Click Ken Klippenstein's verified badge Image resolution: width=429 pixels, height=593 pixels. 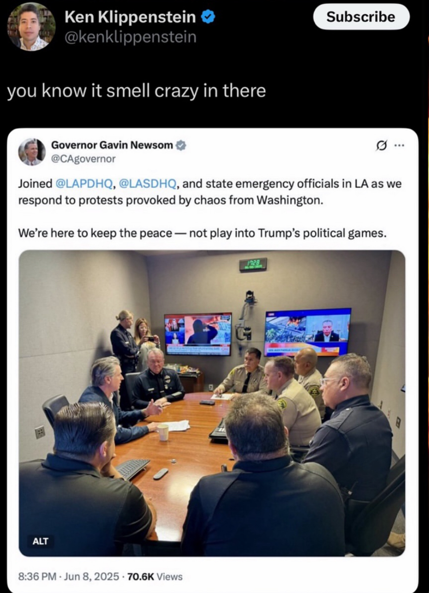point(207,18)
